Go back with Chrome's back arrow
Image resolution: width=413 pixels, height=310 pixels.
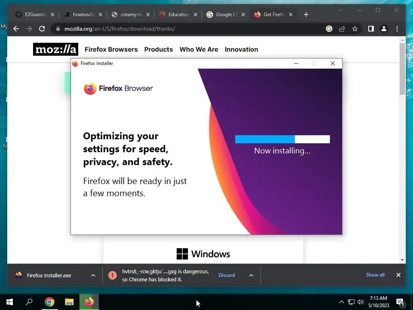coord(16,29)
